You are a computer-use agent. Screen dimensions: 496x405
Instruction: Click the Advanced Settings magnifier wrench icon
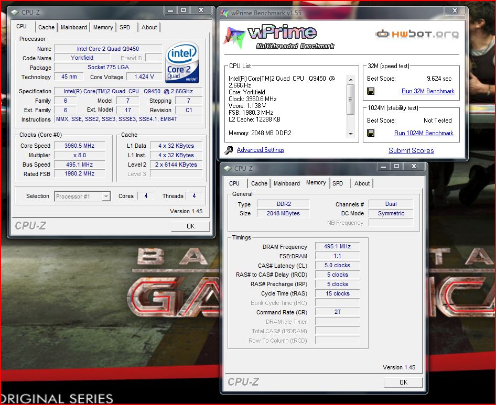(x=229, y=150)
